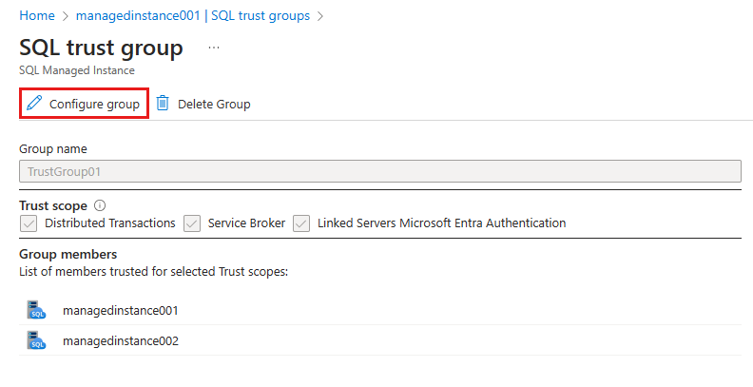Open managedinstance001 | SQL trust groups breadcrumb
Screen dimensions: 753x387
[x=193, y=15]
